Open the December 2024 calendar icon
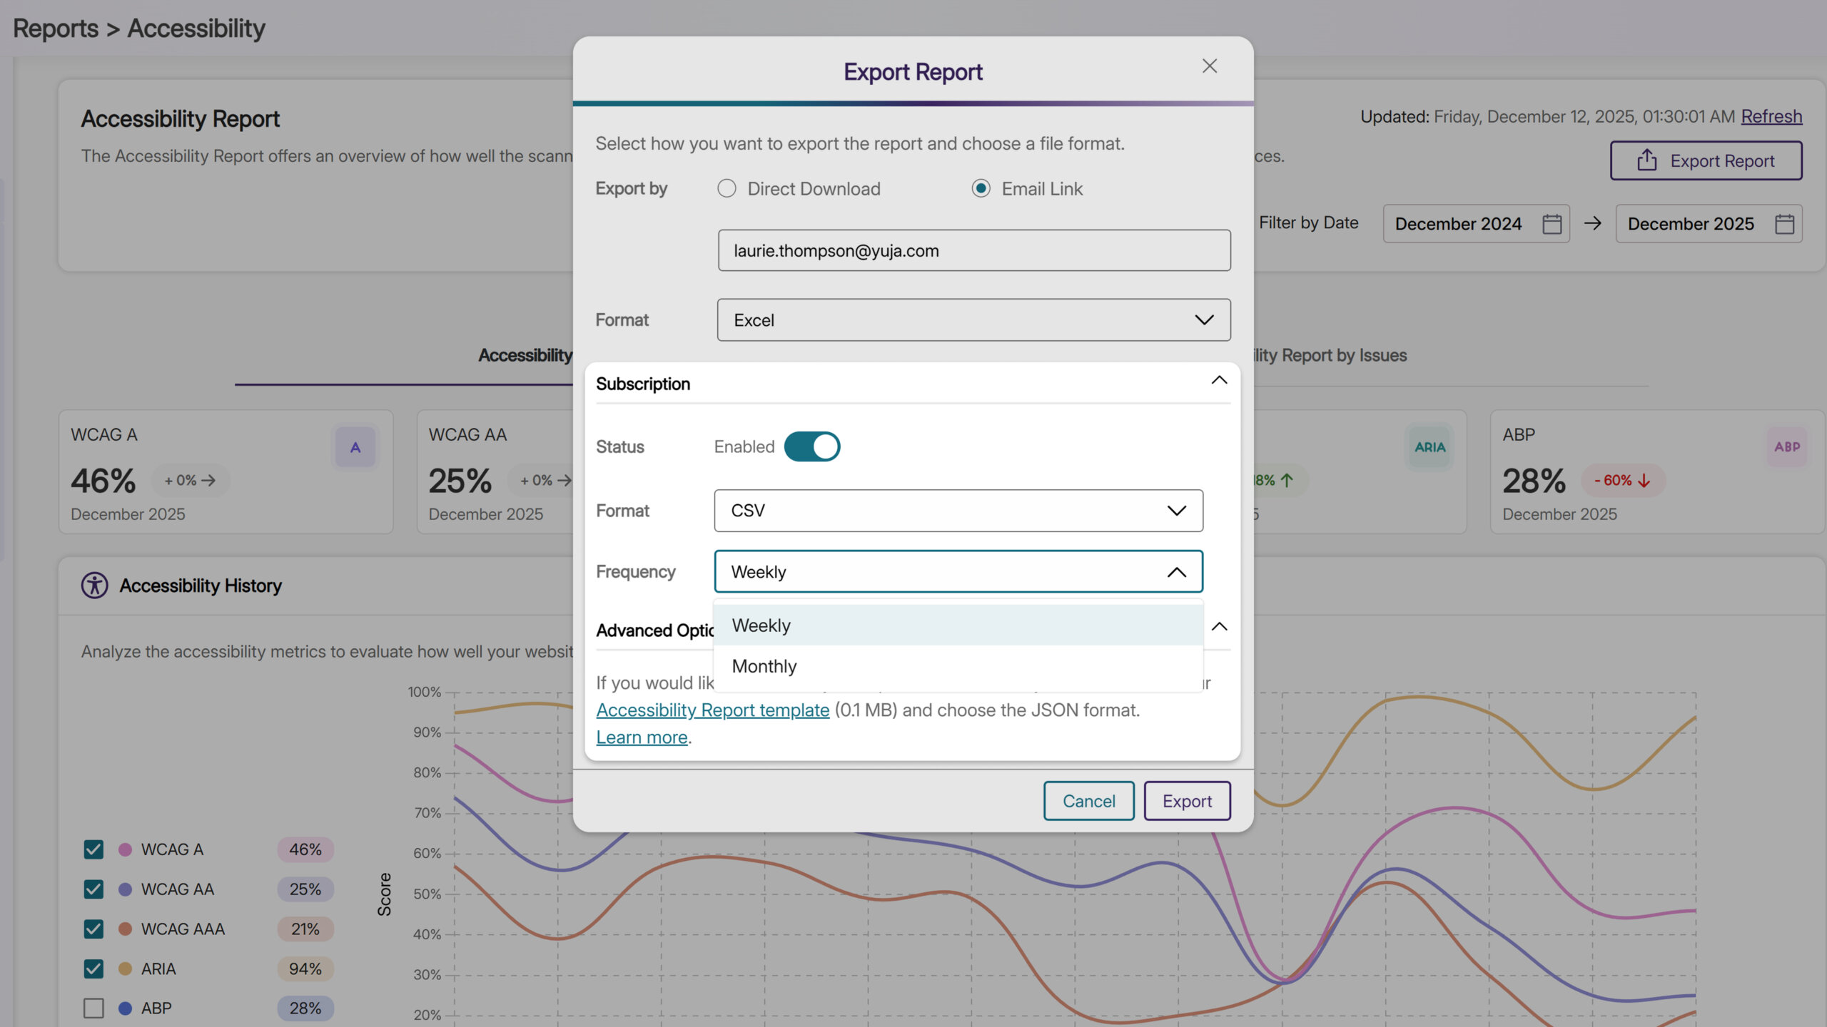 [x=1552, y=224]
